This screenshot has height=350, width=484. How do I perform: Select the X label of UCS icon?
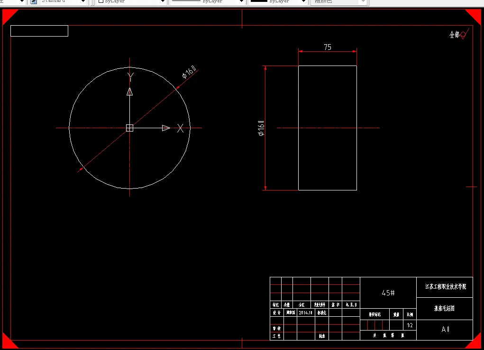point(180,128)
